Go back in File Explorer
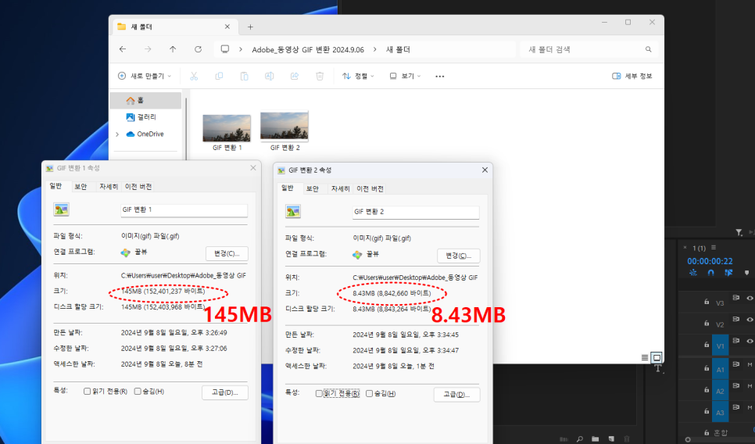This screenshot has width=755, height=444. pyautogui.click(x=123, y=49)
